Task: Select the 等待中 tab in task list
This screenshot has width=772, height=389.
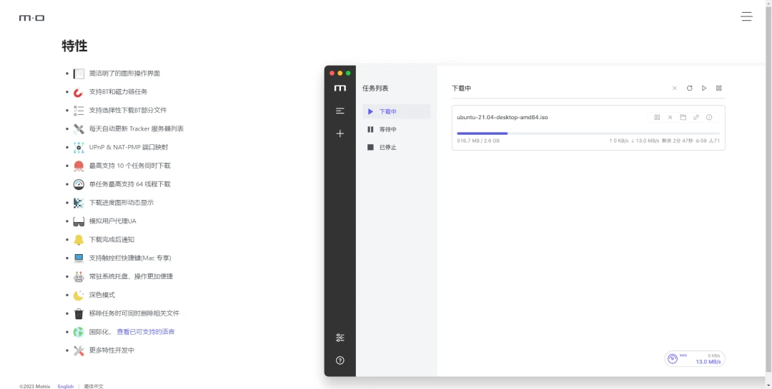Action: click(396, 129)
